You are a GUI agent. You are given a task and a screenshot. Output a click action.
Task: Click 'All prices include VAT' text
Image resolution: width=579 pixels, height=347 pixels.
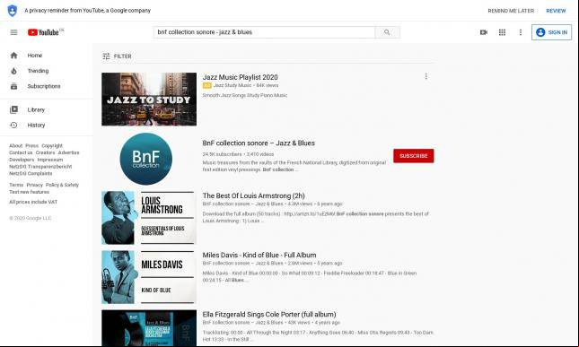pos(33,202)
